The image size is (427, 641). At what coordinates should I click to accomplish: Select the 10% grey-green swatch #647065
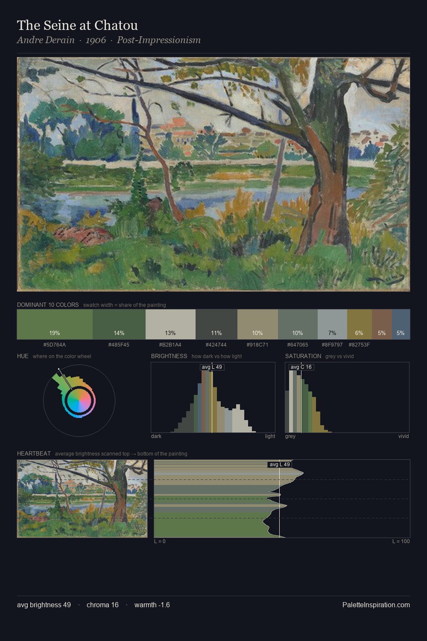[x=298, y=324]
